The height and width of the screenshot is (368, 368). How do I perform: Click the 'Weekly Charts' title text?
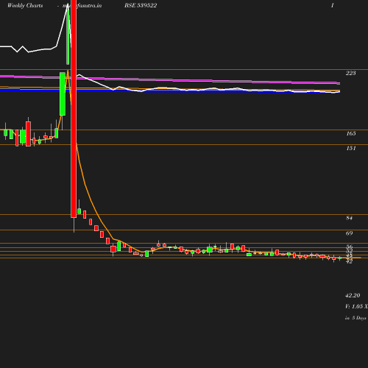coord(25,6)
